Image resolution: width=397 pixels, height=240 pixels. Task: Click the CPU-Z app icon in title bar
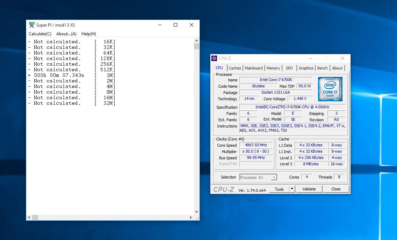point(214,58)
